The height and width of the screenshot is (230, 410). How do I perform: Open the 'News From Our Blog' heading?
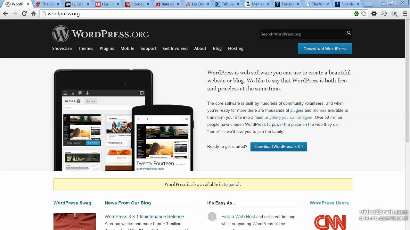[x=127, y=203]
